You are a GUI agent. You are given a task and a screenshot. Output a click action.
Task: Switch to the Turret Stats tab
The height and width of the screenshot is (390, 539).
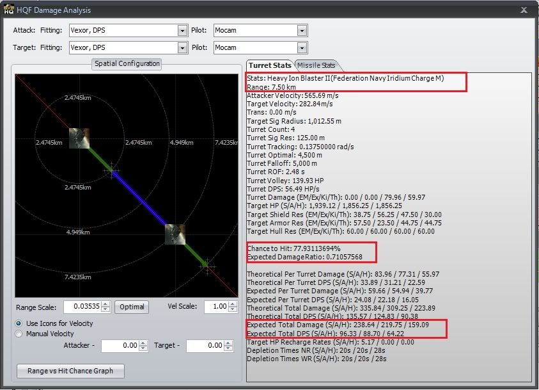(270, 65)
